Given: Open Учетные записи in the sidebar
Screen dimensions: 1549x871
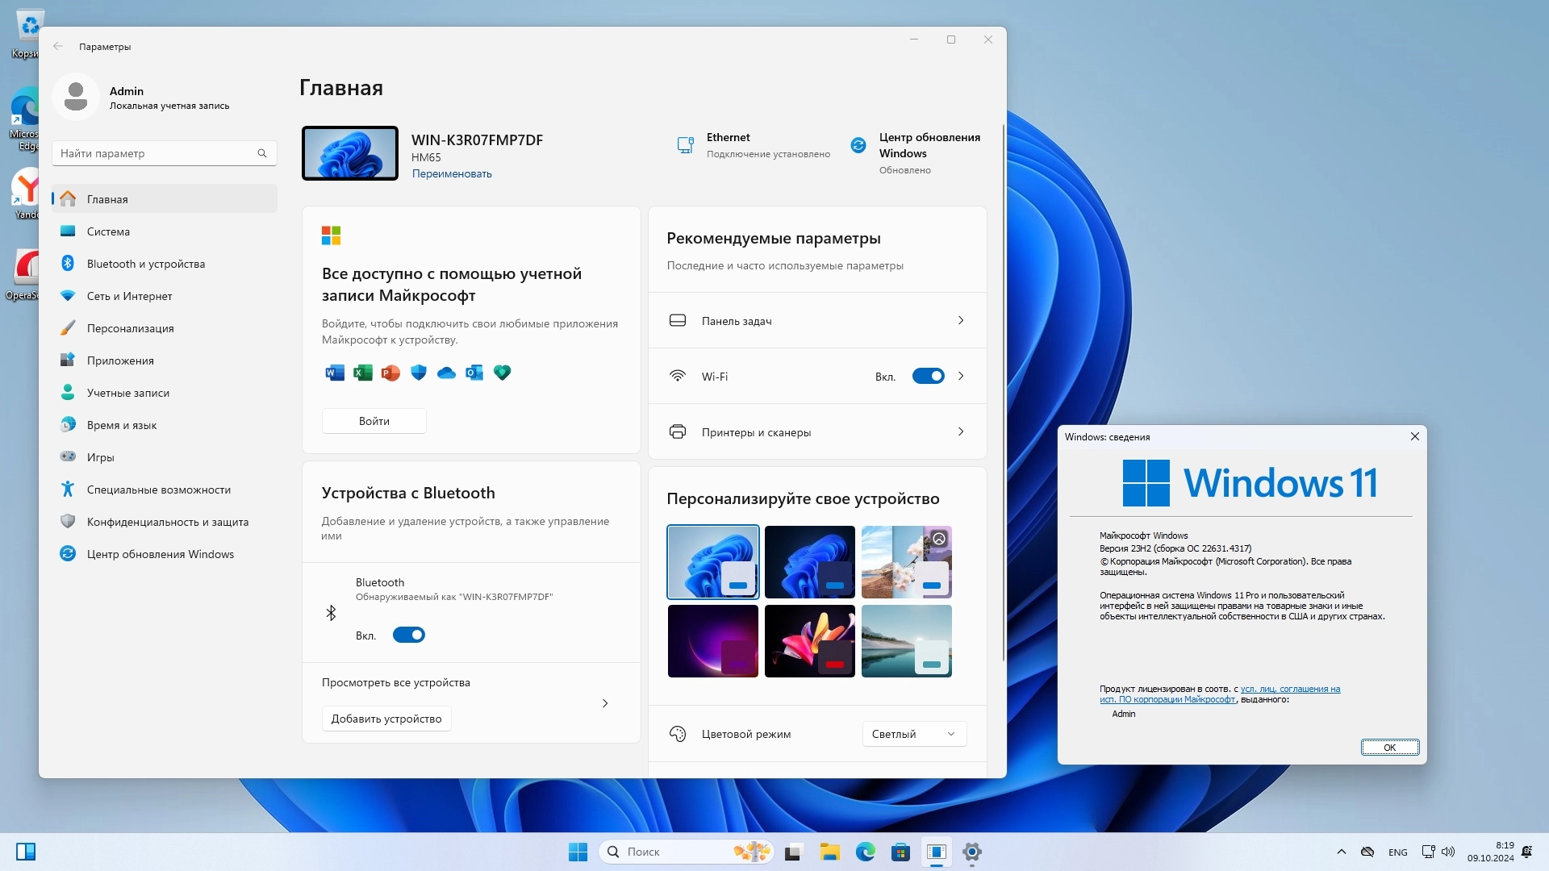Looking at the screenshot, I should click(x=127, y=393).
